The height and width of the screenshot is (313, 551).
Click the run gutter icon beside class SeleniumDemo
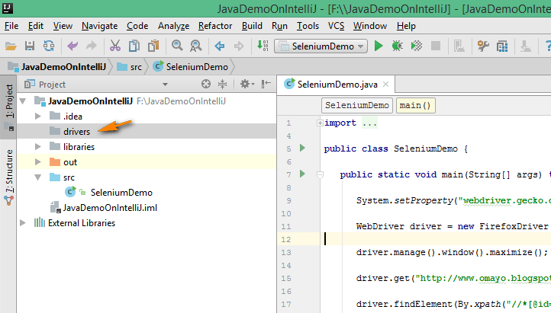point(302,148)
